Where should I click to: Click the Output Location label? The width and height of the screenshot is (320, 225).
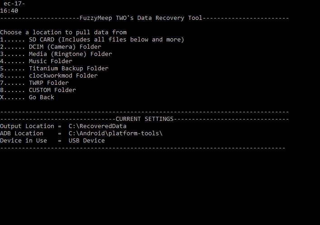(27, 126)
